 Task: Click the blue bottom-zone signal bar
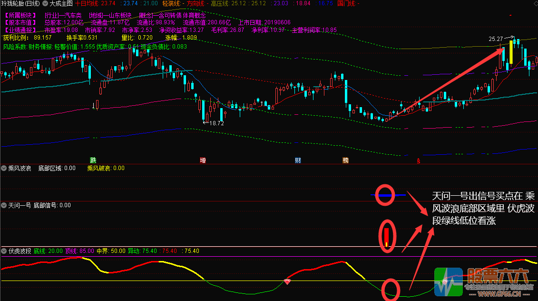click(389, 195)
